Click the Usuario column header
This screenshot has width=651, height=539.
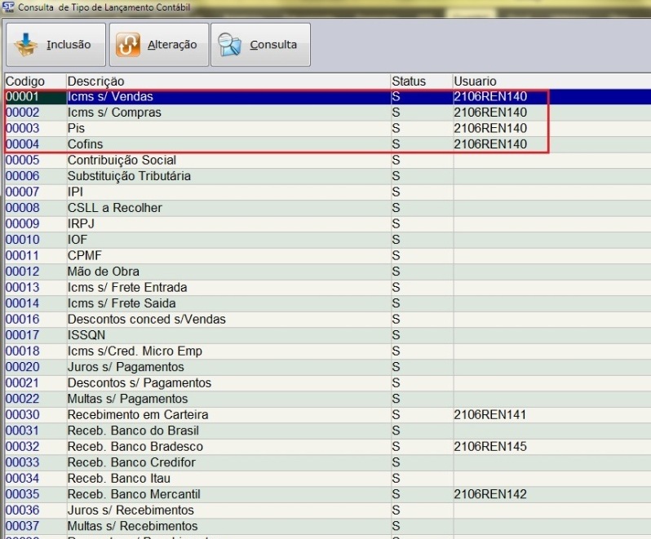(x=475, y=82)
